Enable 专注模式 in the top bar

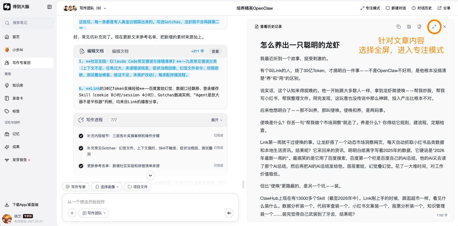[370, 8]
